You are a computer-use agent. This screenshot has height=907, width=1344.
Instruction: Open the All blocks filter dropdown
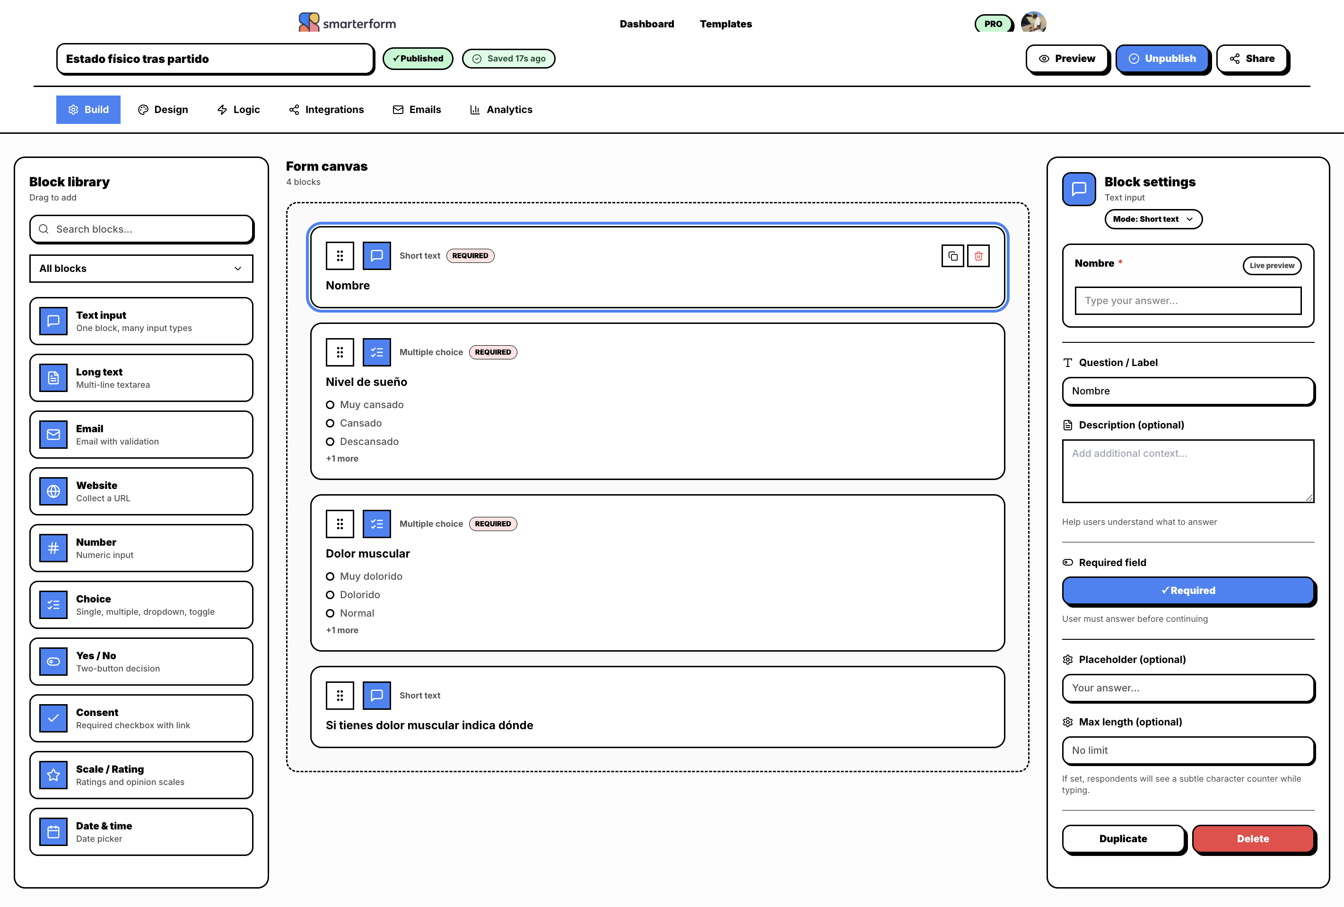(x=140, y=269)
